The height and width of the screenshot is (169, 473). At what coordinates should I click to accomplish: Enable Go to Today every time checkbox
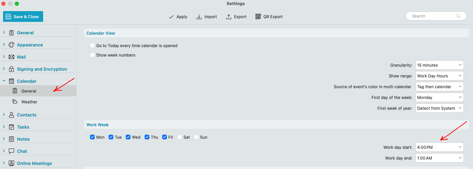(92, 45)
